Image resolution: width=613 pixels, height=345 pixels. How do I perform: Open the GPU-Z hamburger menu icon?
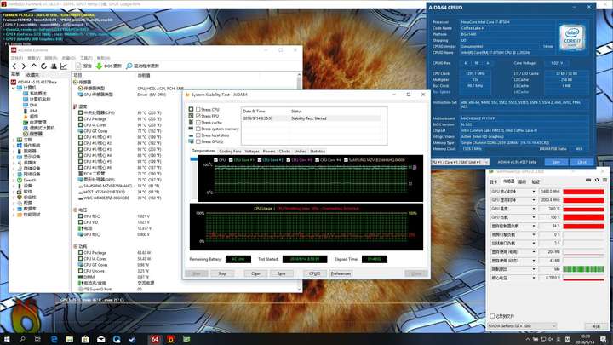(x=604, y=180)
